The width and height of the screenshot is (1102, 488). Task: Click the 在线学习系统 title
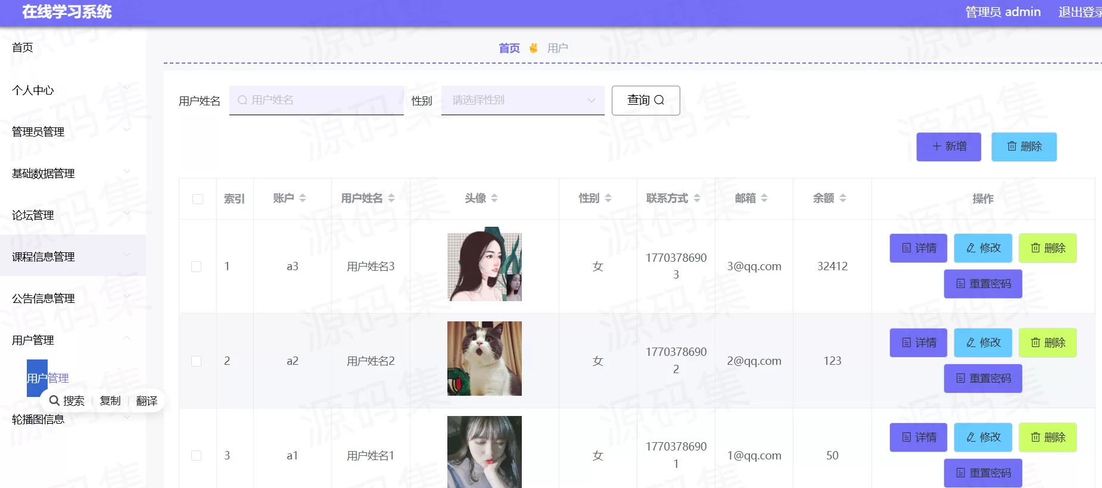point(67,12)
